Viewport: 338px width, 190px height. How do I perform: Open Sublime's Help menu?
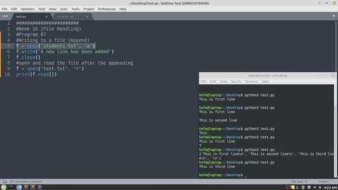click(x=123, y=9)
